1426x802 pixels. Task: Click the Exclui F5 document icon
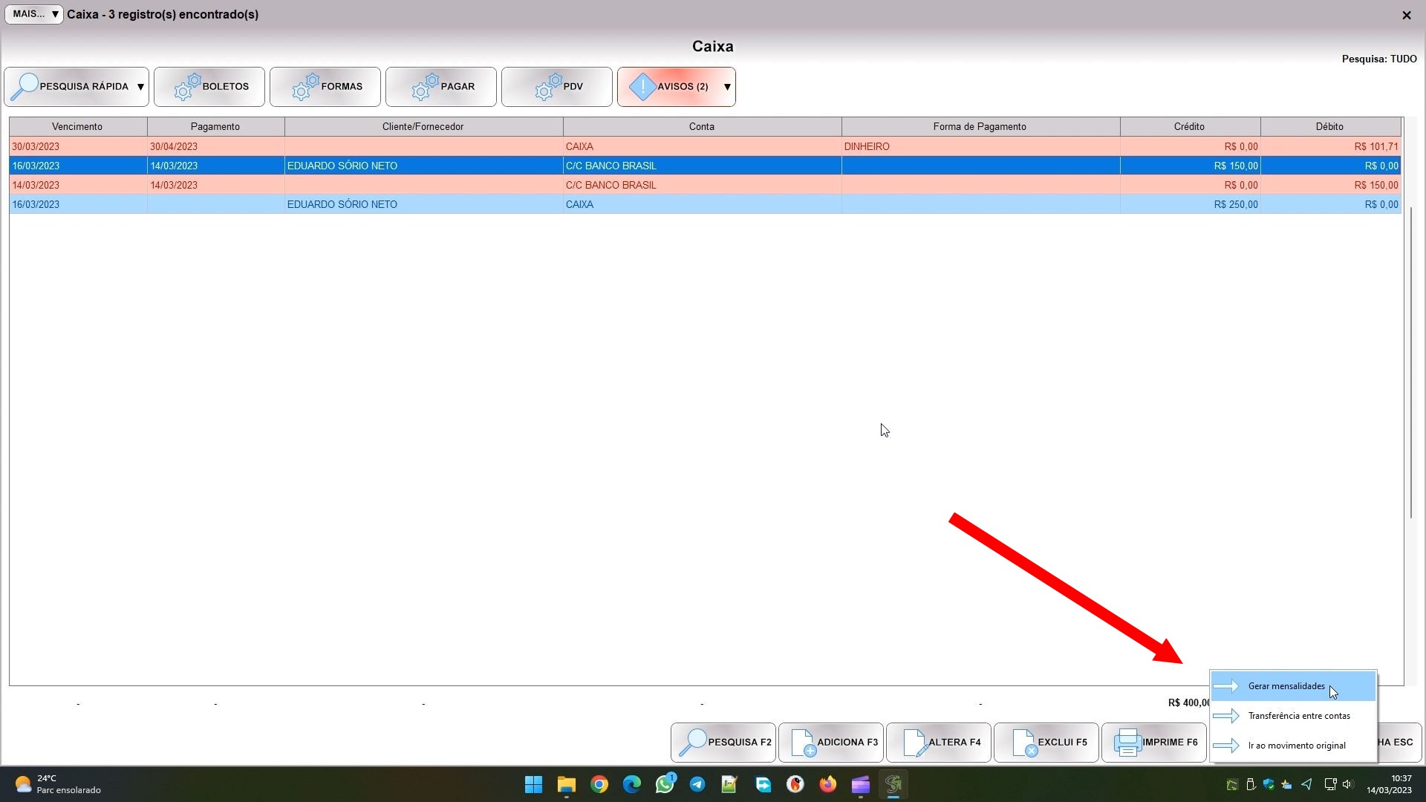click(x=1024, y=742)
